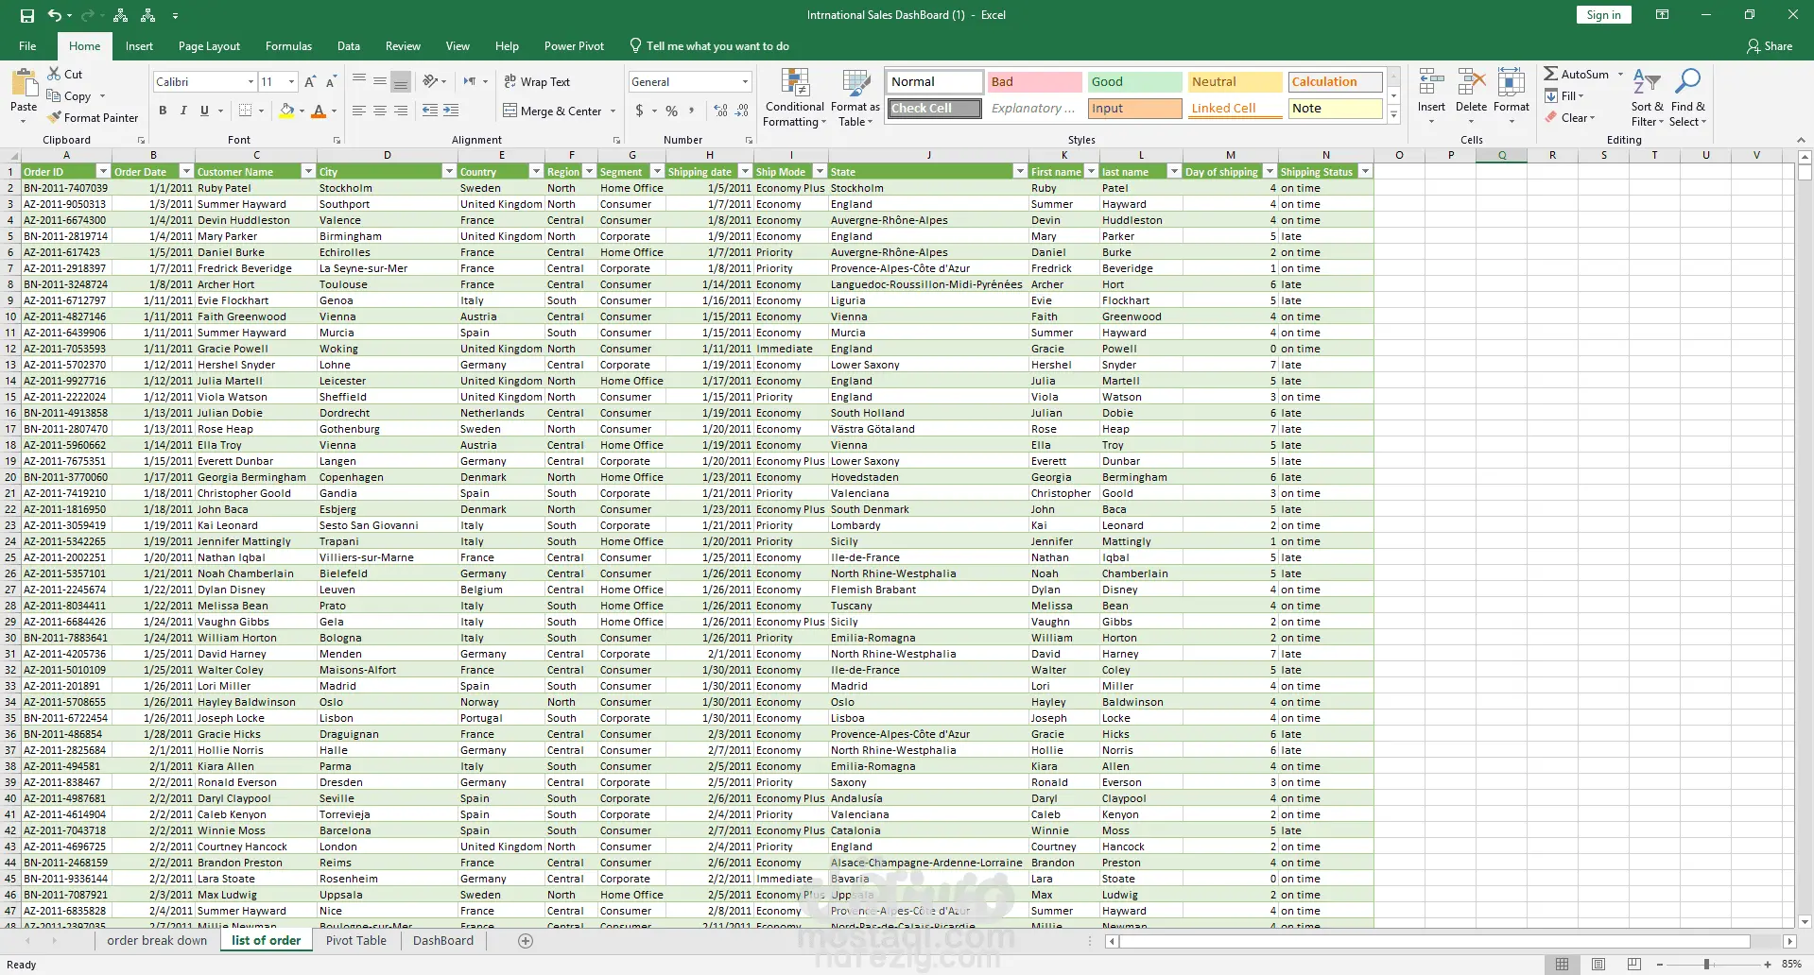The height and width of the screenshot is (975, 1814).
Task: Open Order ID column filter dropdown
Action: 103,171
